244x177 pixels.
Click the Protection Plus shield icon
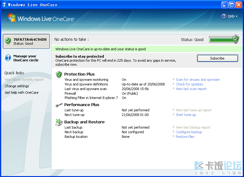[59, 75]
